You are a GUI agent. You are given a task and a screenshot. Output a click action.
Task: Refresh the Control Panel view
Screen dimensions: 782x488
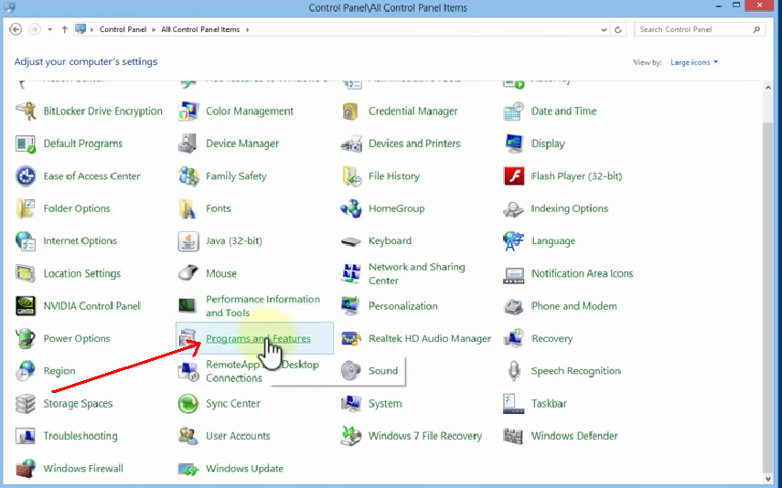point(618,30)
